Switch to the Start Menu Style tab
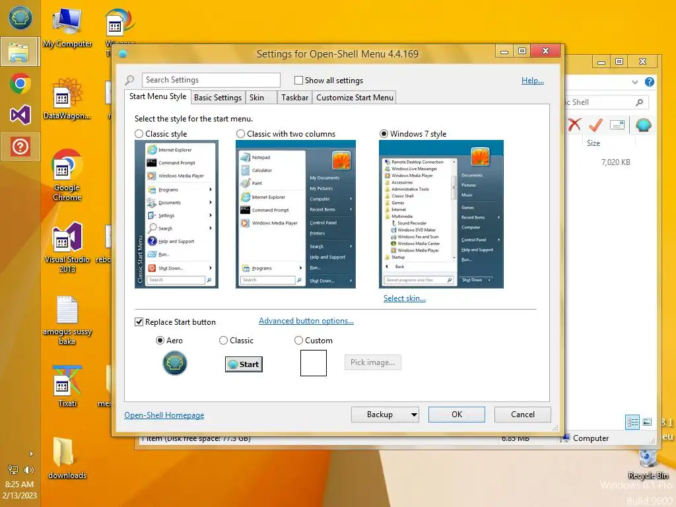Image resolution: width=676 pixels, height=507 pixels. [158, 96]
